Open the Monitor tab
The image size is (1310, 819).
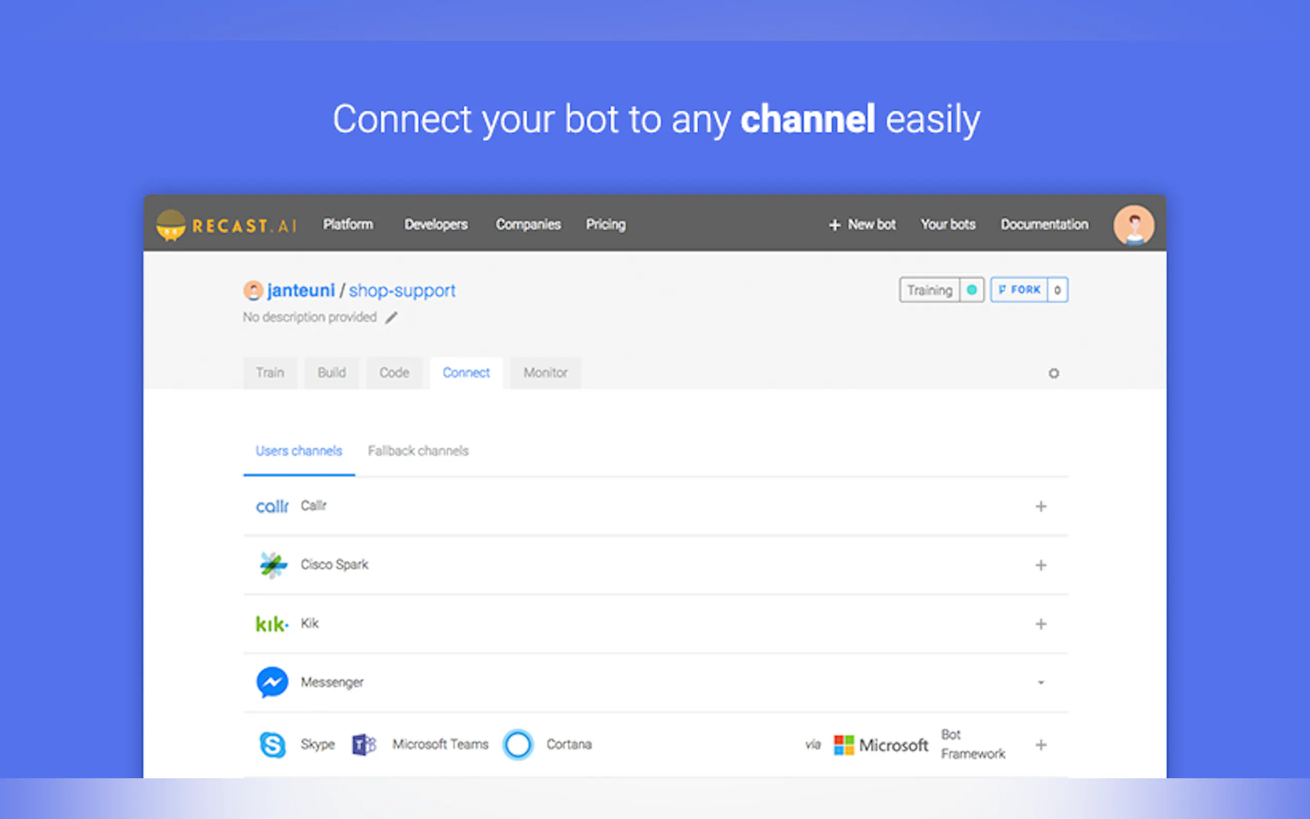tap(545, 373)
